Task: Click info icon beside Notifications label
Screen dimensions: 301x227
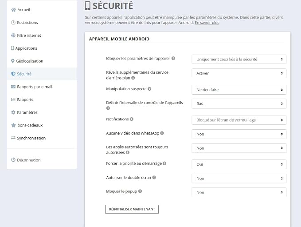Action: (132, 119)
